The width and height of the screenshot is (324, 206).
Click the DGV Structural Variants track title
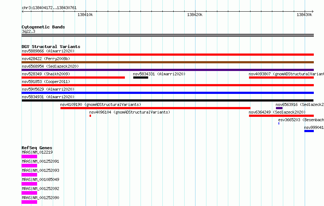[x=51, y=47]
